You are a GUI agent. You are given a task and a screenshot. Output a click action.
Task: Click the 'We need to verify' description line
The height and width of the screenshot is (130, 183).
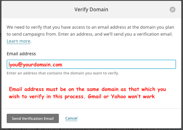point(90,27)
